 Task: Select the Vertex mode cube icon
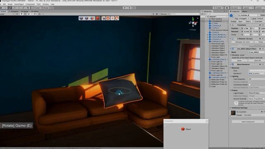coord(81,18)
